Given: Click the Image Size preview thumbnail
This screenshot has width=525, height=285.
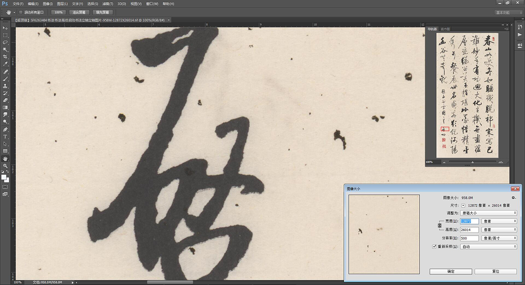Looking at the screenshot, I should (x=384, y=234).
